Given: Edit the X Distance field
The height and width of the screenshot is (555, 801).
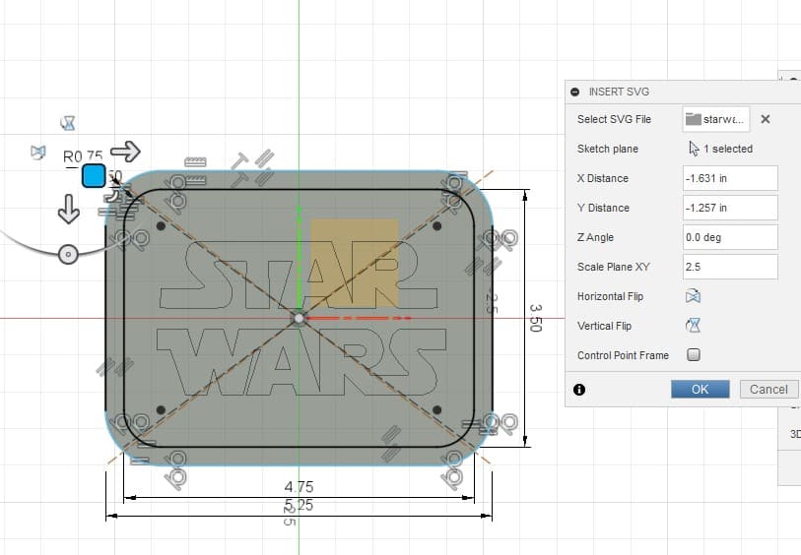Looking at the screenshot, I should pos(730,178).
